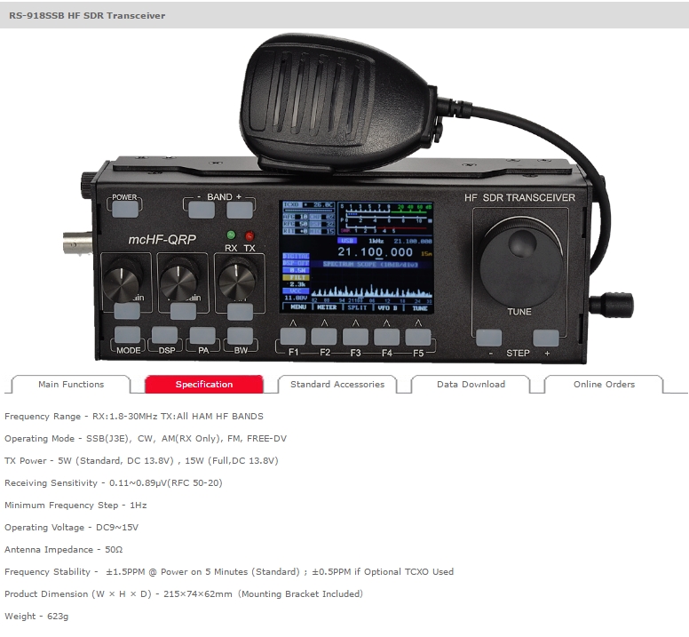Screen dimensions: 689x637
Task: Click the 21.100.000 frequency readout on display
Action: point(375,252)
